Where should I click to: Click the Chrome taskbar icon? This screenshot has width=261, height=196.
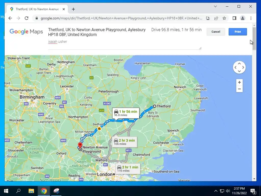tap(44, 191)
